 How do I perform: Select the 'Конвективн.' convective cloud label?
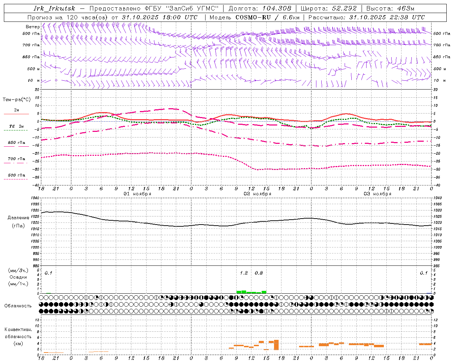point(18,330)
